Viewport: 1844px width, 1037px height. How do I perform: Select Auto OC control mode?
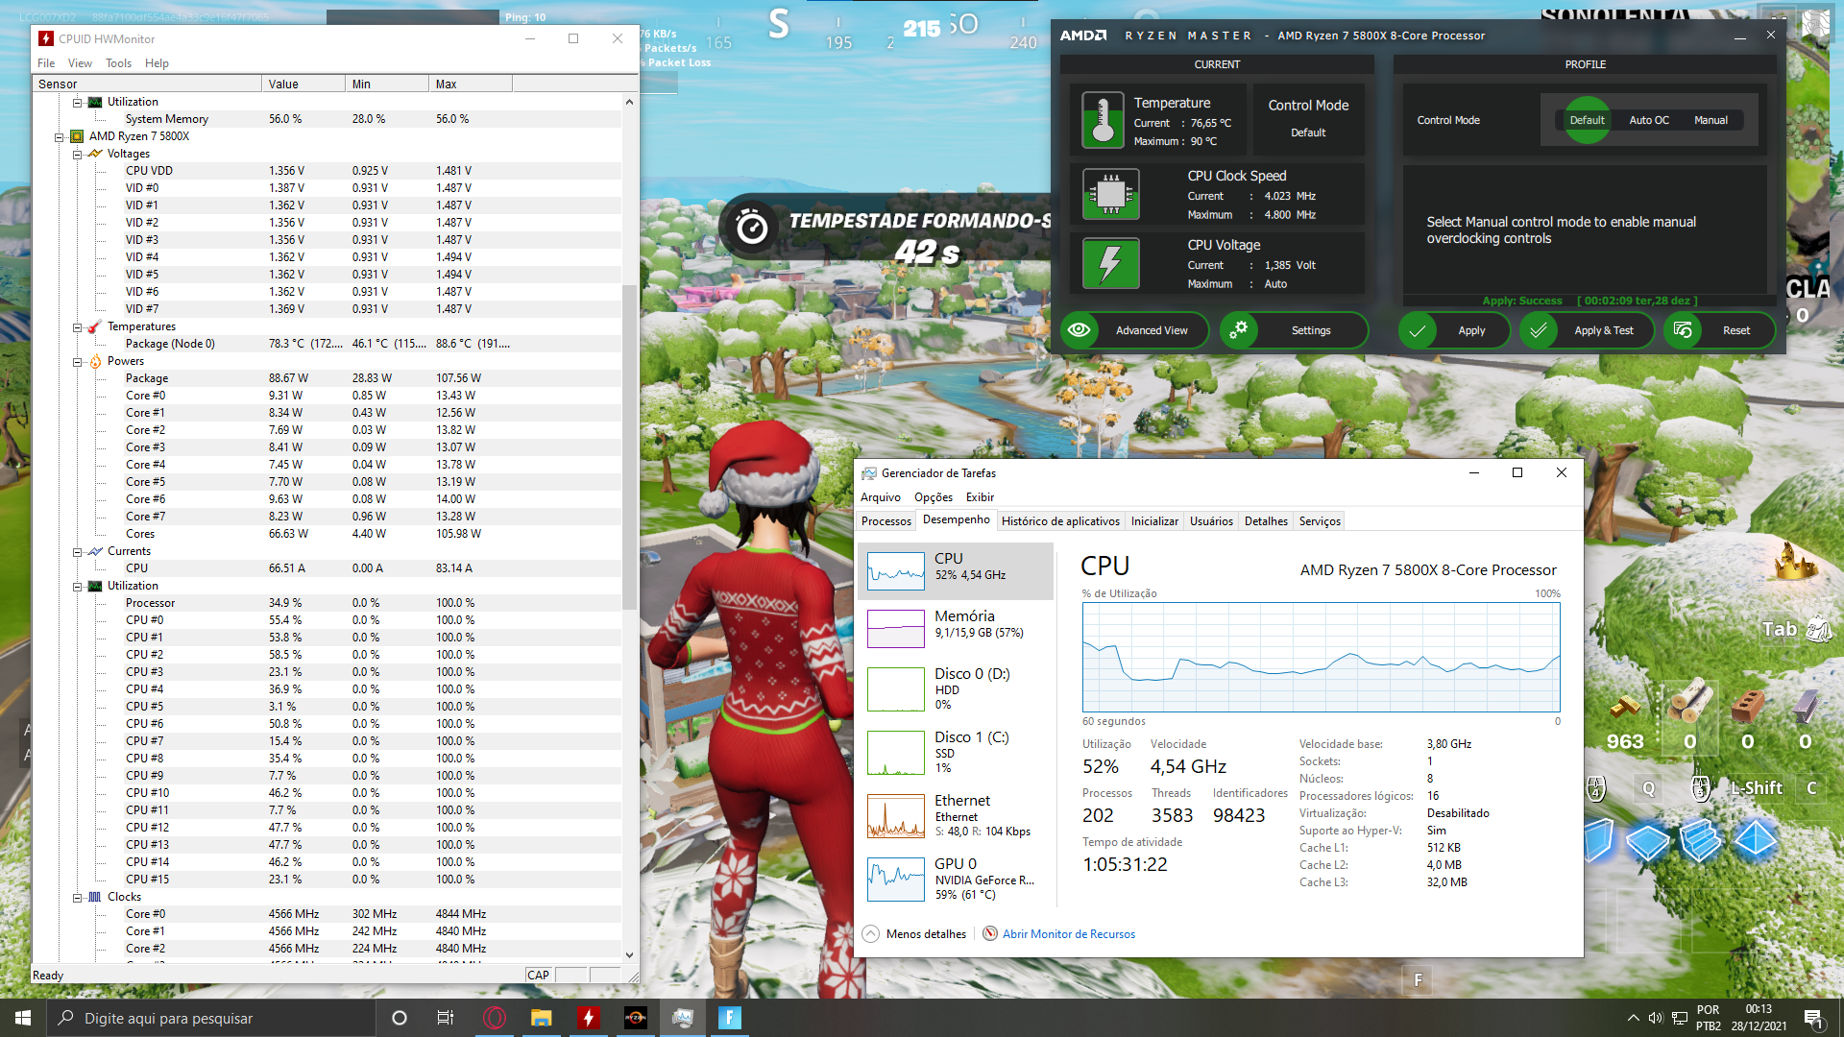coord(1649,120)
